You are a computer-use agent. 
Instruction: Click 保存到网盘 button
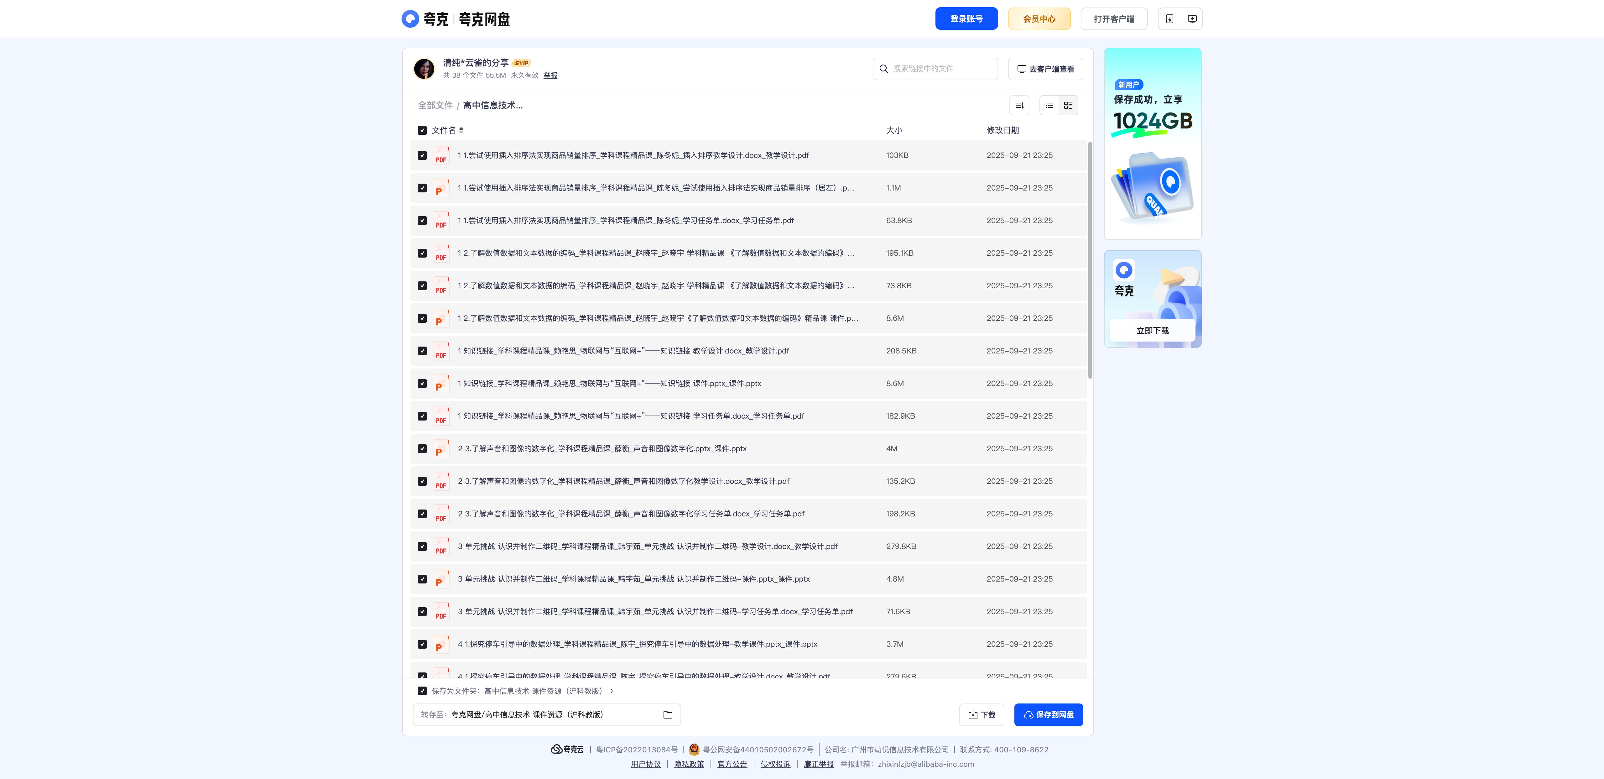pyautogui.click(x=1049, y=715)
